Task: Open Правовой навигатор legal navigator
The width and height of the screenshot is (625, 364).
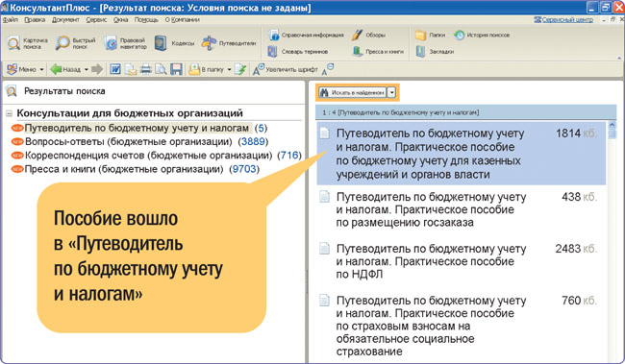Action: click(x=125, y=43)
